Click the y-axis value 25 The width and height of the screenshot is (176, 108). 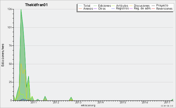10,82
